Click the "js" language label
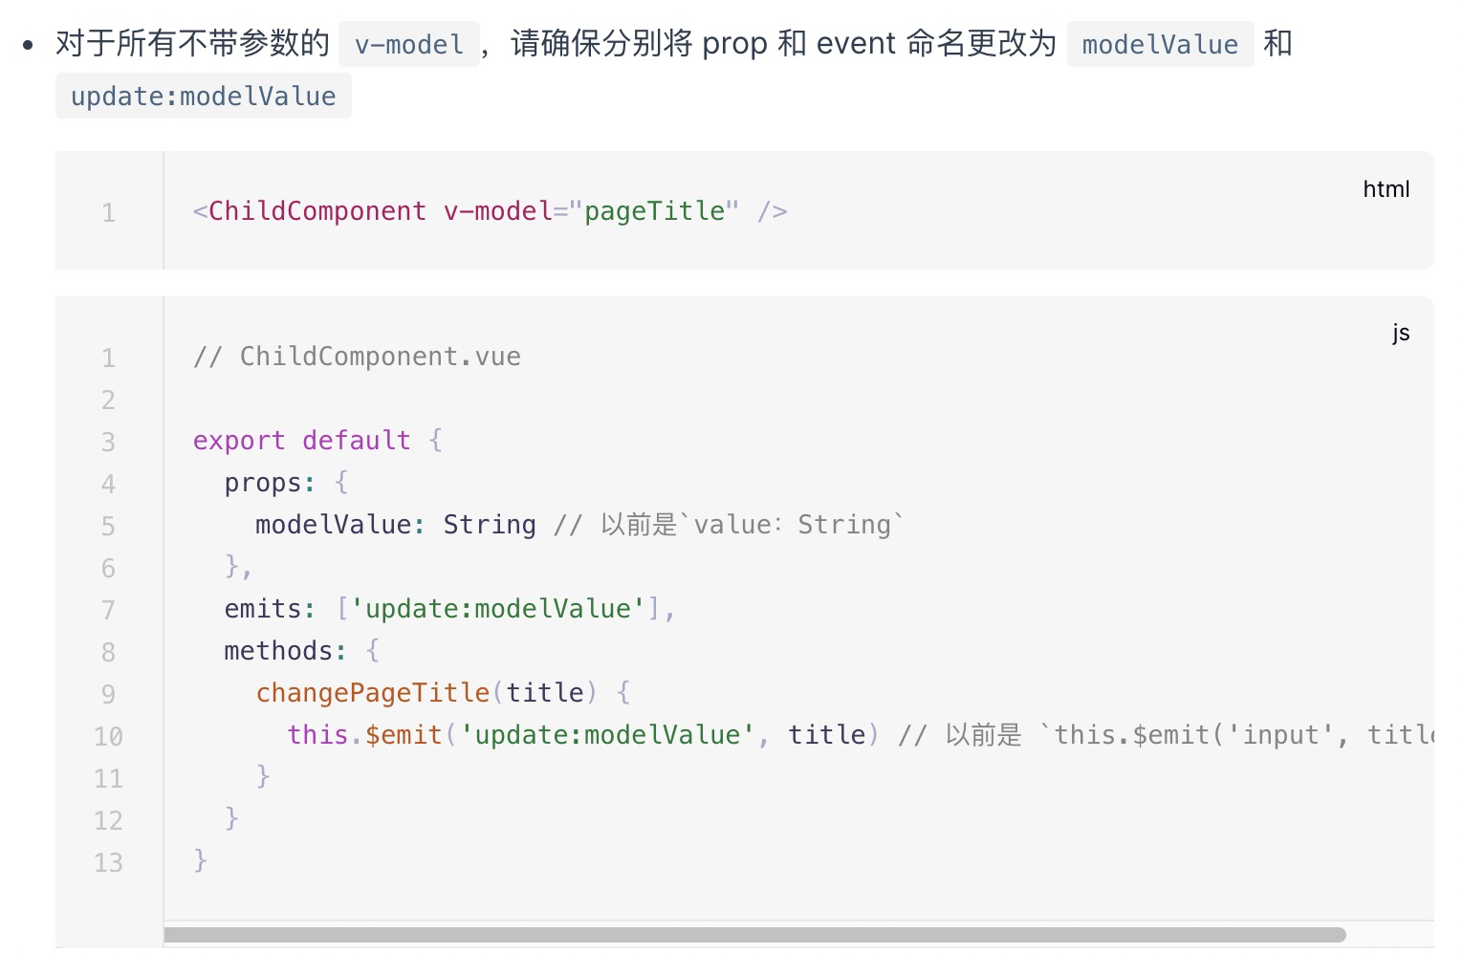The height and width of the screenshot is (954, 1463). (1400, 333)
